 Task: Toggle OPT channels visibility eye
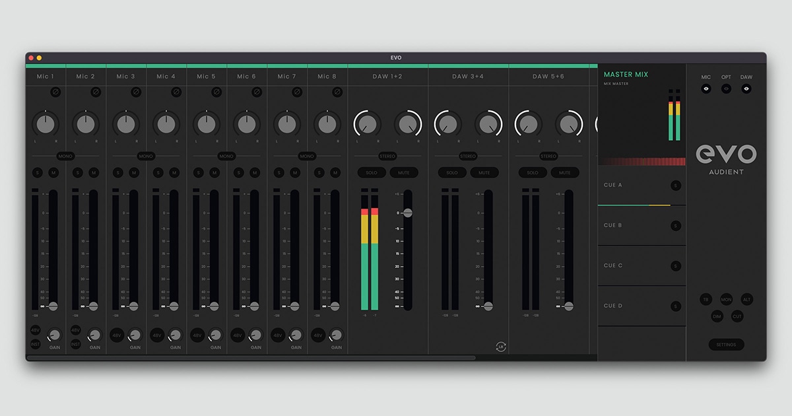point(726,88)
